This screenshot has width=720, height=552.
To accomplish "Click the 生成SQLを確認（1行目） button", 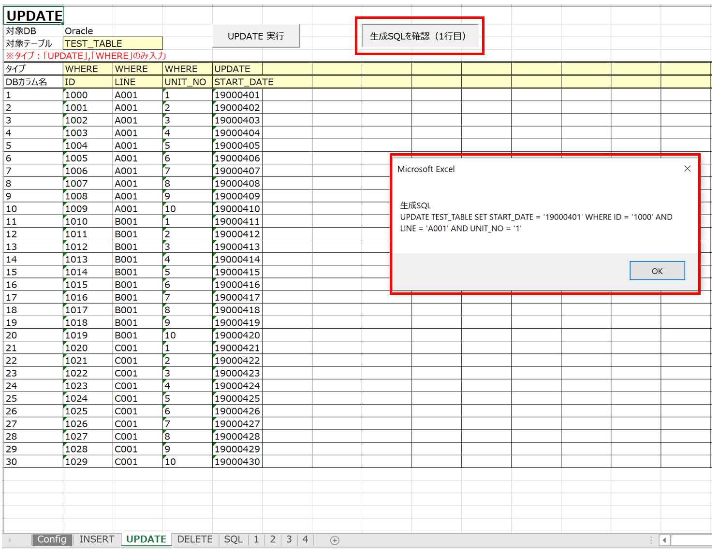I will coord(420,36).
